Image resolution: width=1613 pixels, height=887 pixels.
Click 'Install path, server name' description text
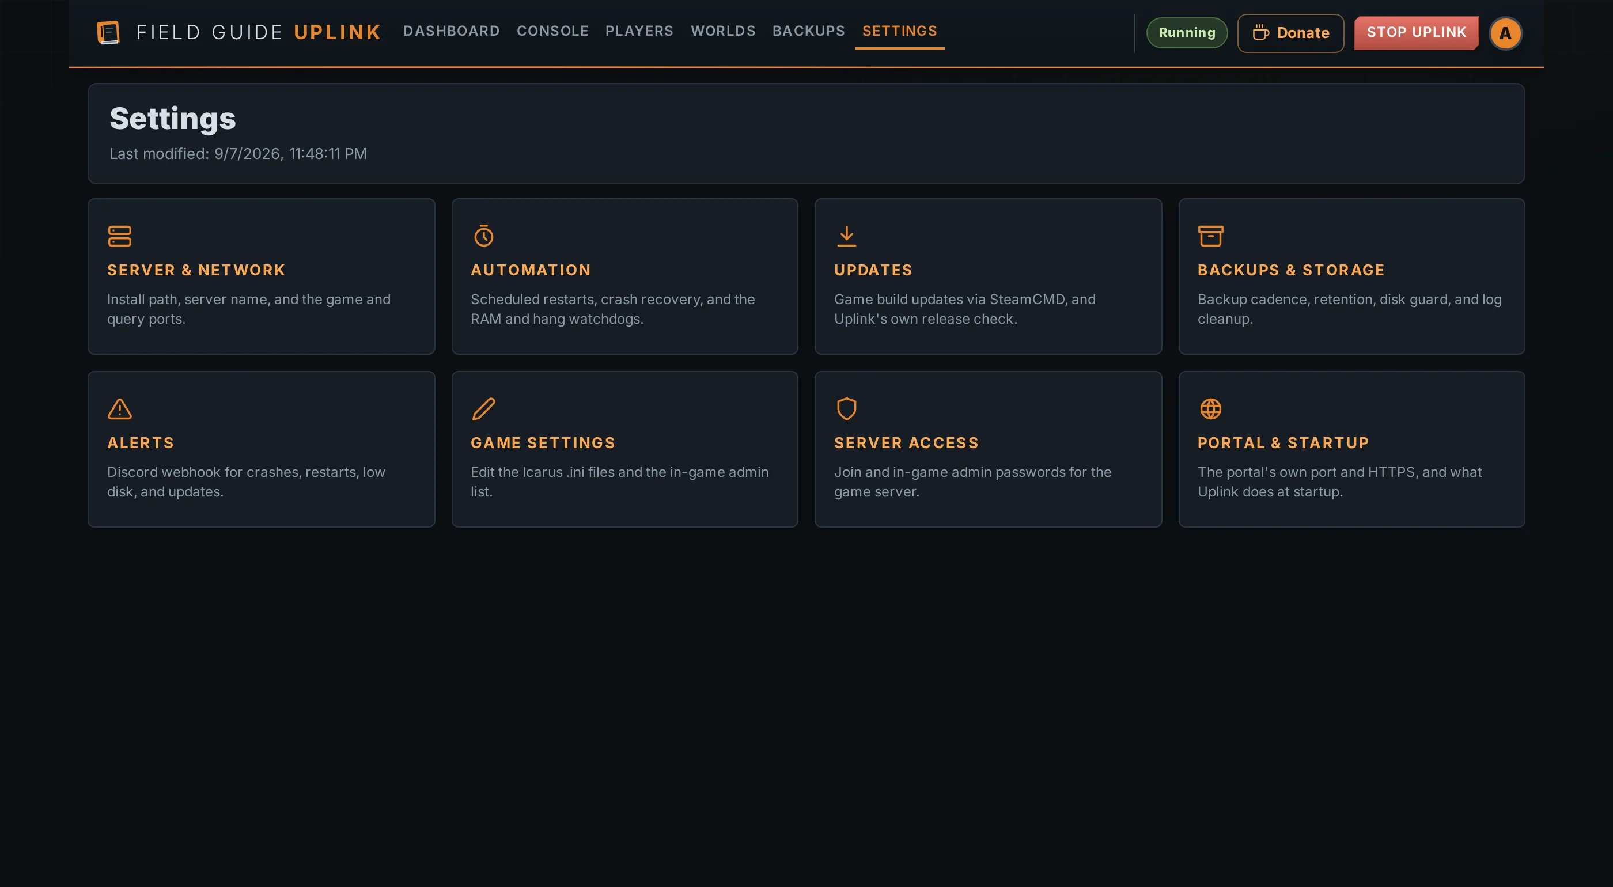coord(249,309)
